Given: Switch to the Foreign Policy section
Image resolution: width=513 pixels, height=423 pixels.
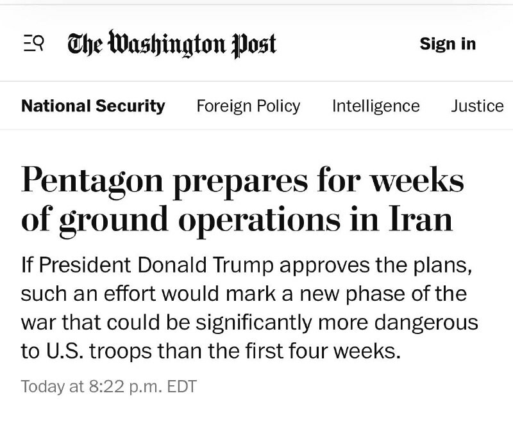Looking at the screenshot, I should [x=248, y=106].
